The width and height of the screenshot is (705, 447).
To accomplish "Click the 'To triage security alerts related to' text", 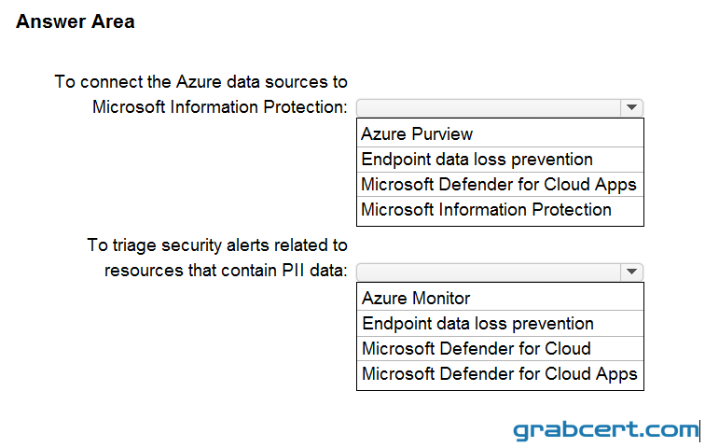I will [217, 245].
